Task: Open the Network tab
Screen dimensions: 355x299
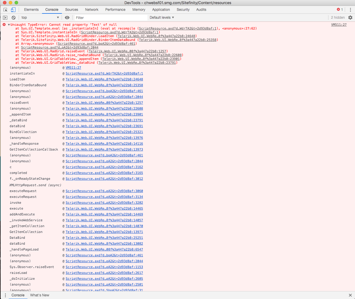Action: (x=92, y=10)
